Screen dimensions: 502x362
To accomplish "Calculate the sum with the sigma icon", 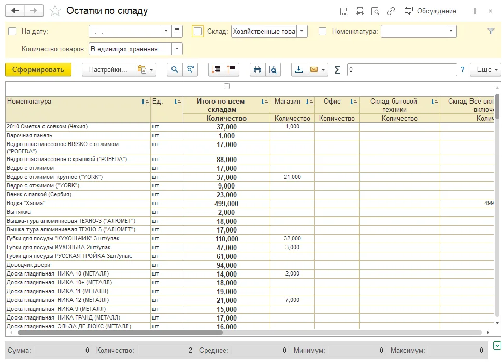I will (337, 70).
